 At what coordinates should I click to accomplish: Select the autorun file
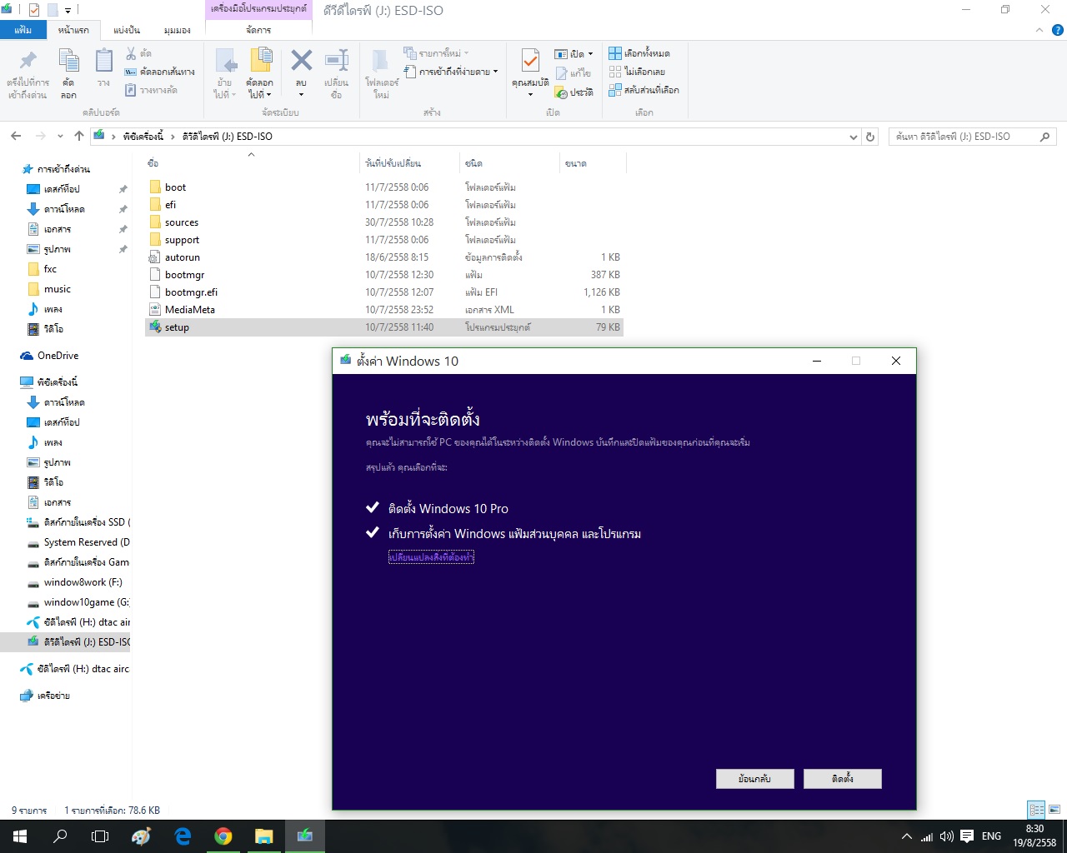(384, 257)
